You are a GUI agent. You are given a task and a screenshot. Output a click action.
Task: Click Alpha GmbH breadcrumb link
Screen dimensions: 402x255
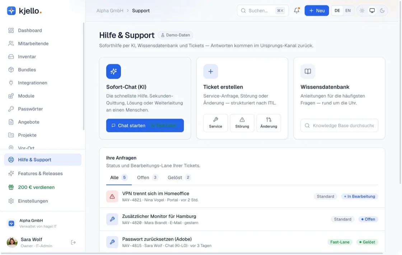tap(110, 10)
